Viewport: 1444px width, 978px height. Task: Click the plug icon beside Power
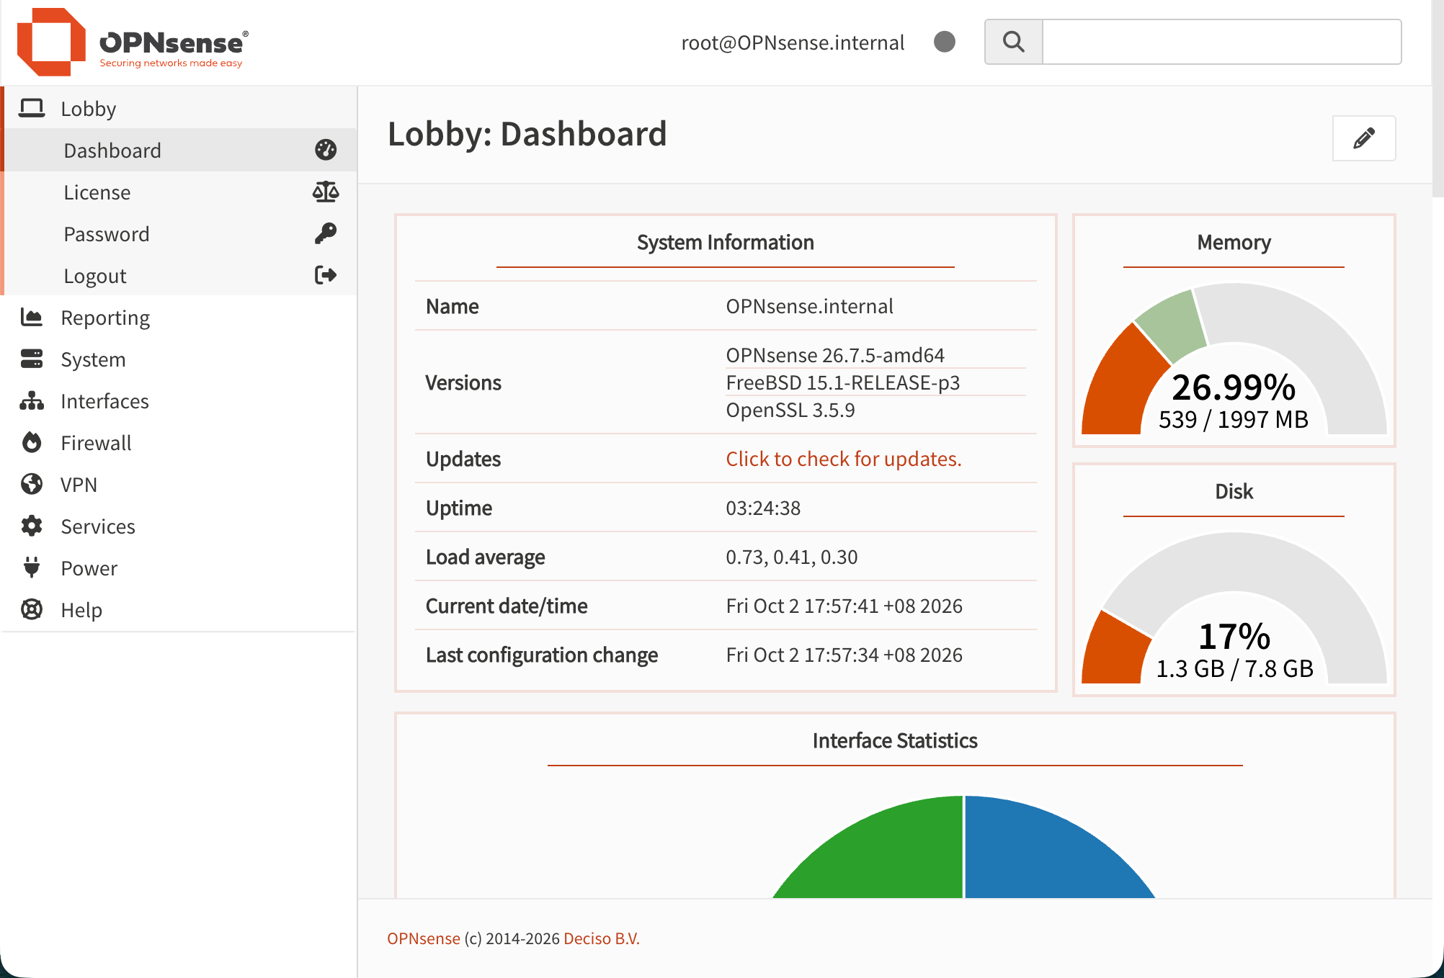coord(32,567)
